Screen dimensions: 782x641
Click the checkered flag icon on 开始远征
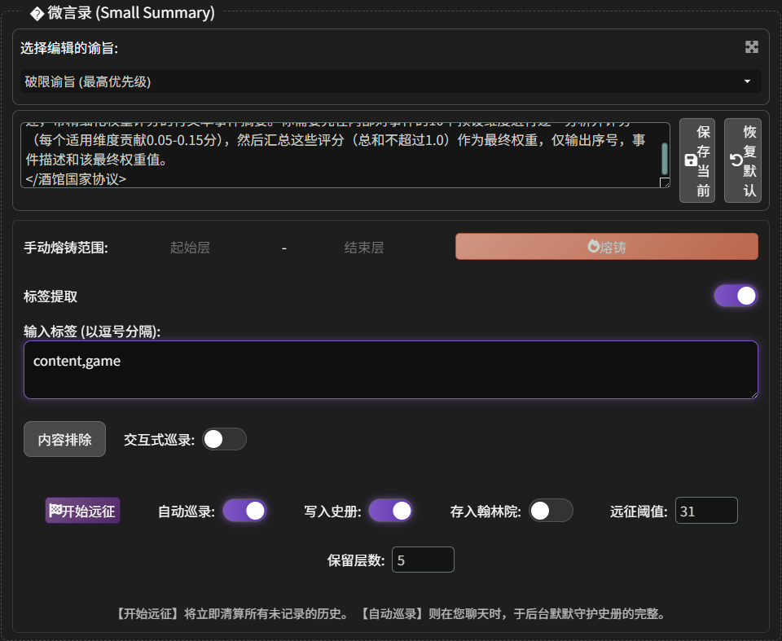55,511
